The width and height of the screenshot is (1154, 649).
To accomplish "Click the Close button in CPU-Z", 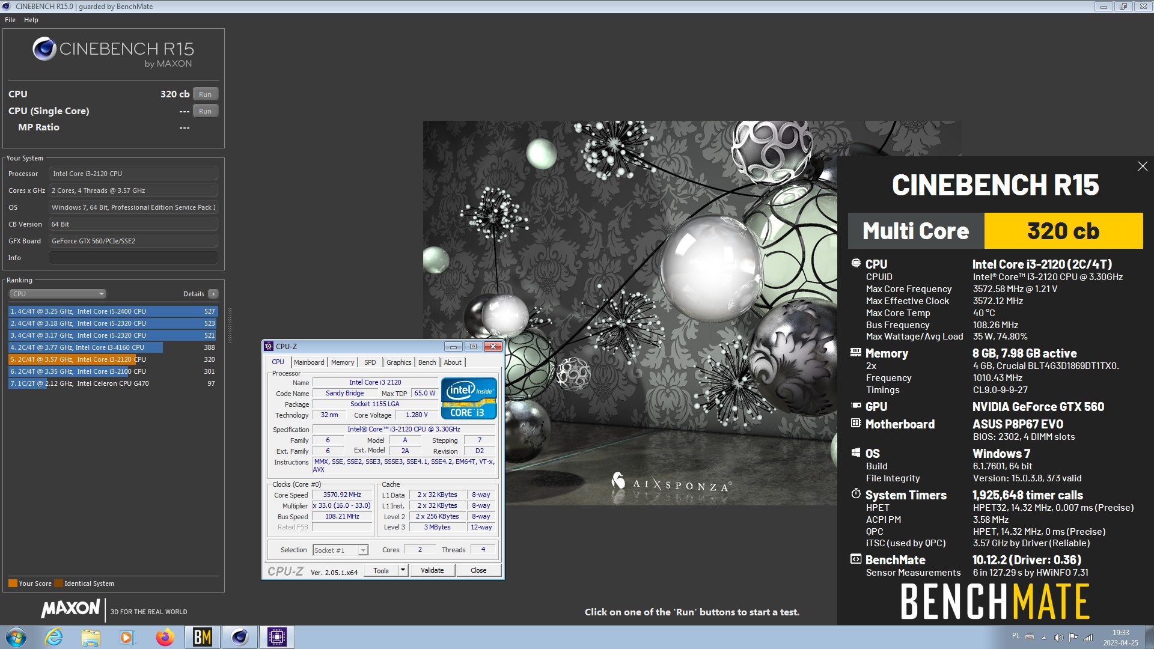I will coord(478,570).
